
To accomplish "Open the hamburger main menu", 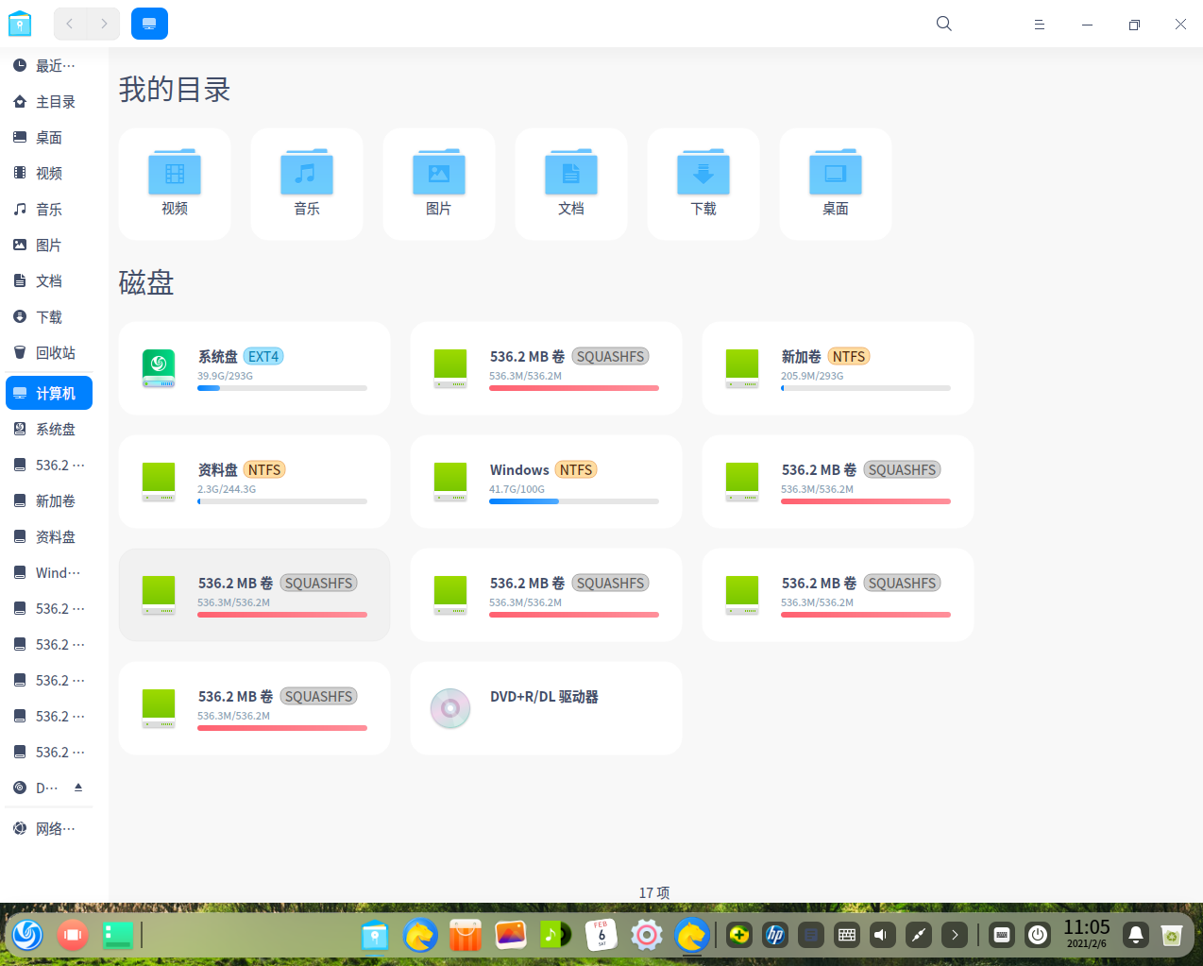I will tap(1039, 25).
